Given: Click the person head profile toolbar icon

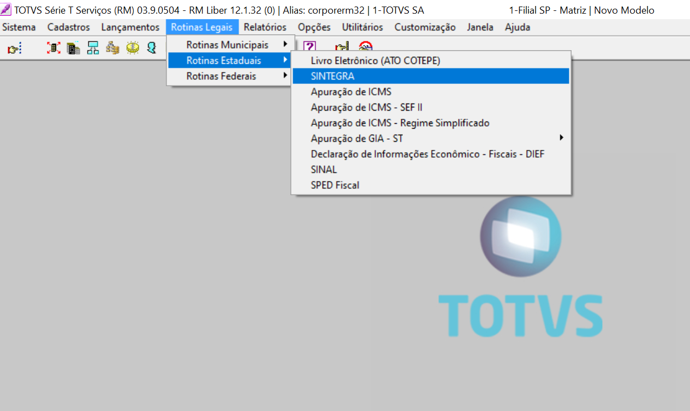Looking at the screenshot, I should pyautogui.click(x=152, y=48).
